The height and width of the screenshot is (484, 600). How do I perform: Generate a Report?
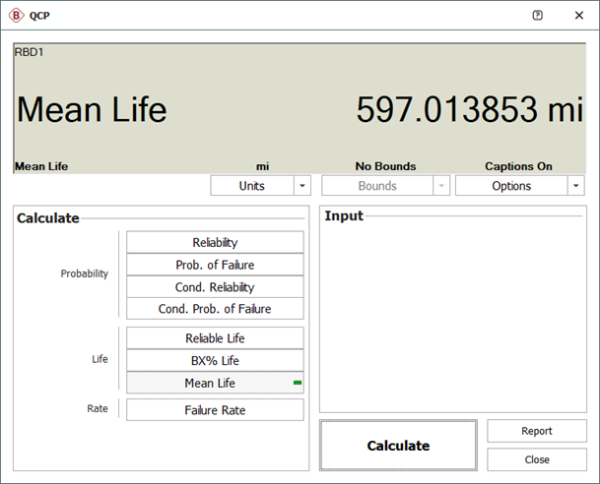(536, 431)
